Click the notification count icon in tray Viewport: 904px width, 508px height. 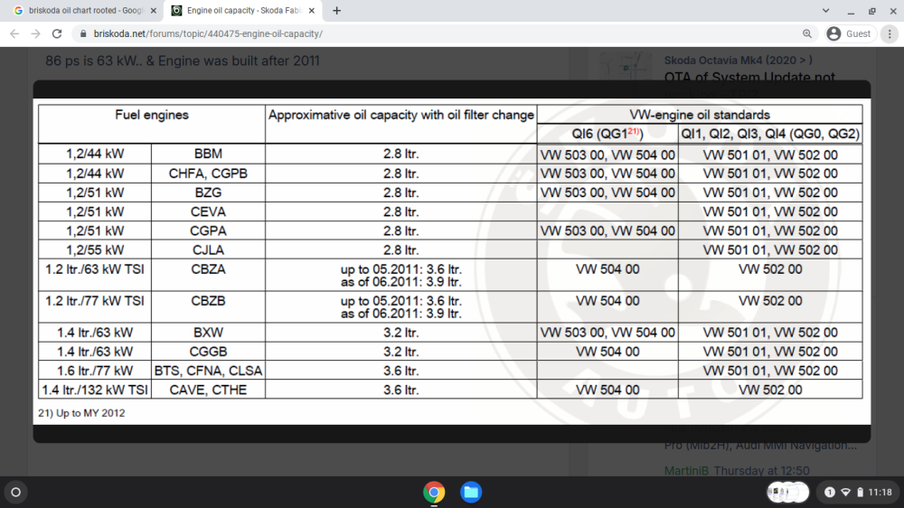[830, 492]
